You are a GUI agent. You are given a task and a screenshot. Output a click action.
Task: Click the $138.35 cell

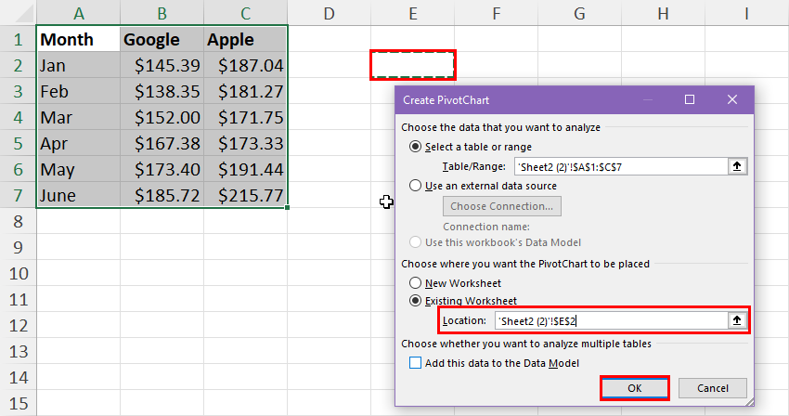162,91
